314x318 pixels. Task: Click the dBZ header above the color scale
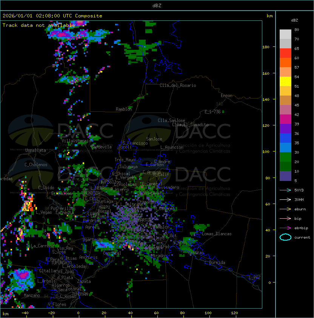[x=294, y=20]
